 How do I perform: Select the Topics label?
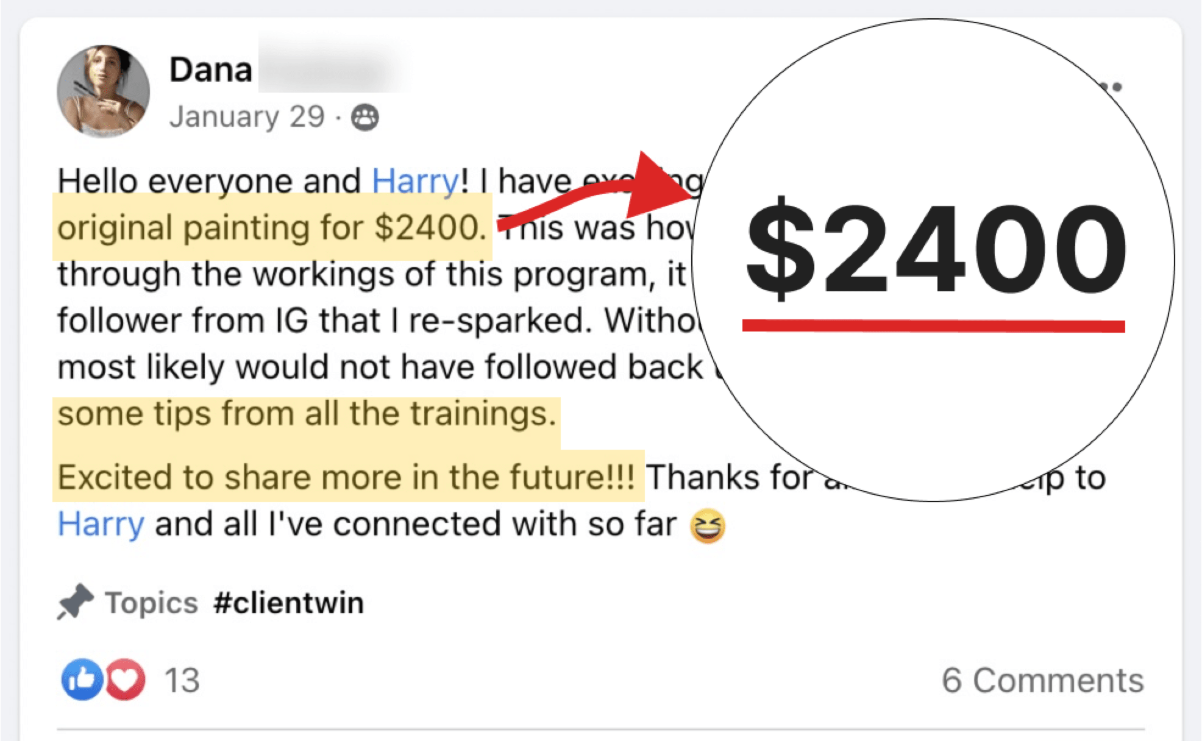coord(151,603)
